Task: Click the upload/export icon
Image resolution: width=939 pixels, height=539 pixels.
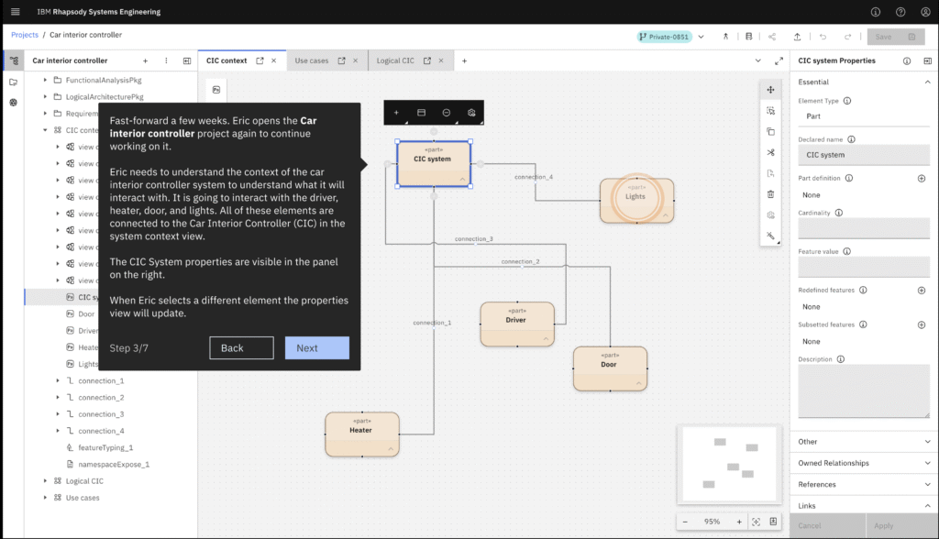Action: [x=797, y=37]
